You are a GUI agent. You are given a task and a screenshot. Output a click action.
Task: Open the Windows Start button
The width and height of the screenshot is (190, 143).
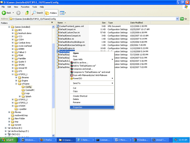9,140
